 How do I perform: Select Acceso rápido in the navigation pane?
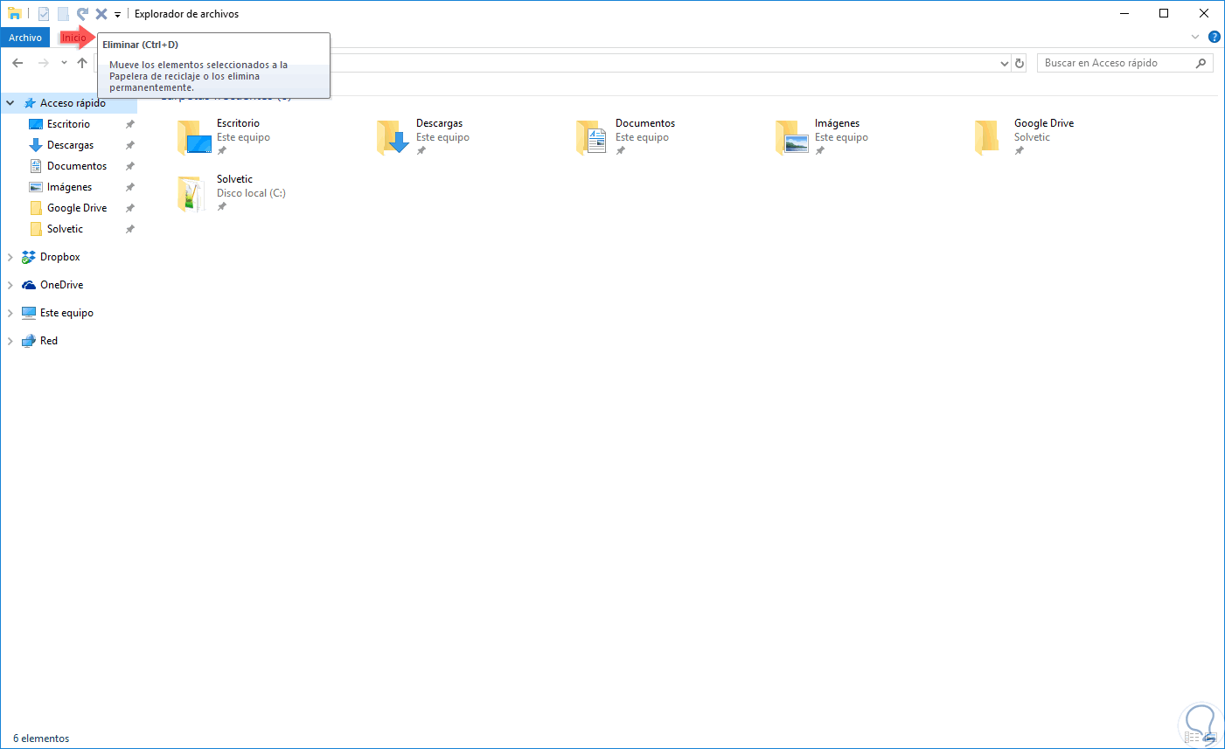pos(73,103)
